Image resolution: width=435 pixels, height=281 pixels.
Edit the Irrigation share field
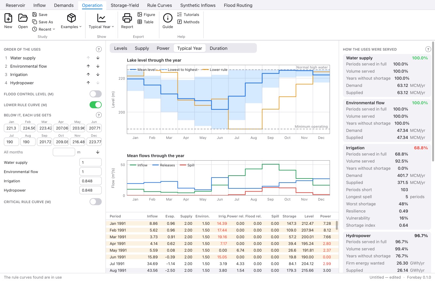[91, 181]
